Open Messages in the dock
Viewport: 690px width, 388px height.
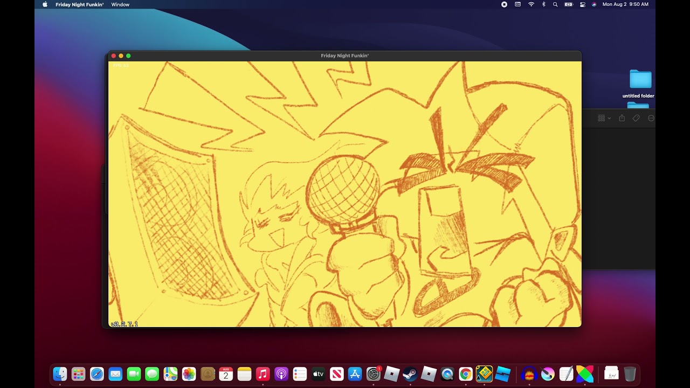point(152,373)
